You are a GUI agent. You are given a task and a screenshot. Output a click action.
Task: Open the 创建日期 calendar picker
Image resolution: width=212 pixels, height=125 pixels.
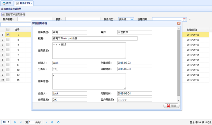185,20
